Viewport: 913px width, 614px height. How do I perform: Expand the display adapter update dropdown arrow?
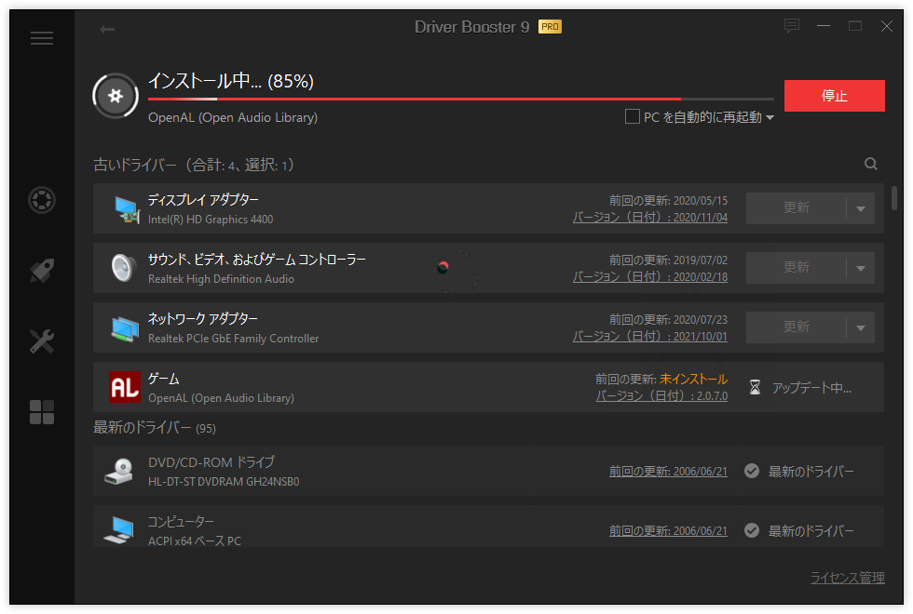(861, 208)
